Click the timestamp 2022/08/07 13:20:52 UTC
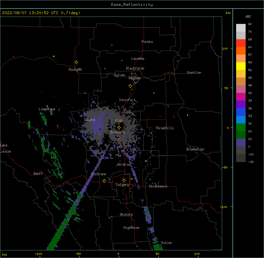264x258 pixels. coord(30,13)
